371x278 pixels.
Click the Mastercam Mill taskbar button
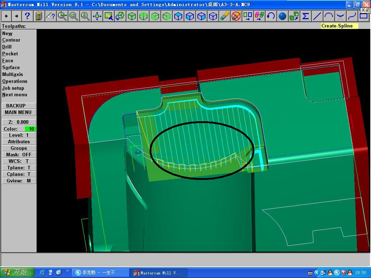[x=159, y=273]
